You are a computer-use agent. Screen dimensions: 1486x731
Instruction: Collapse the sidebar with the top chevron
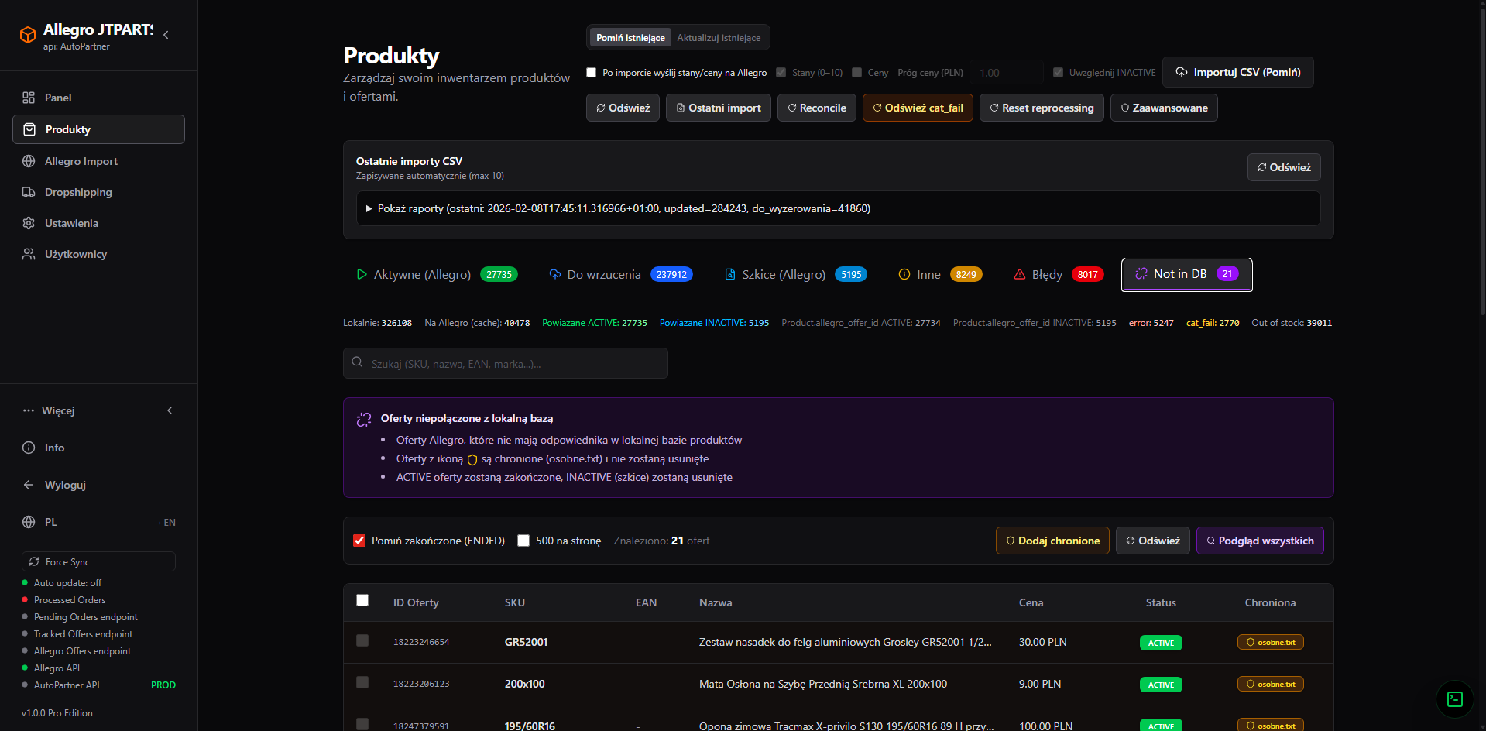(x=166, y=35)
